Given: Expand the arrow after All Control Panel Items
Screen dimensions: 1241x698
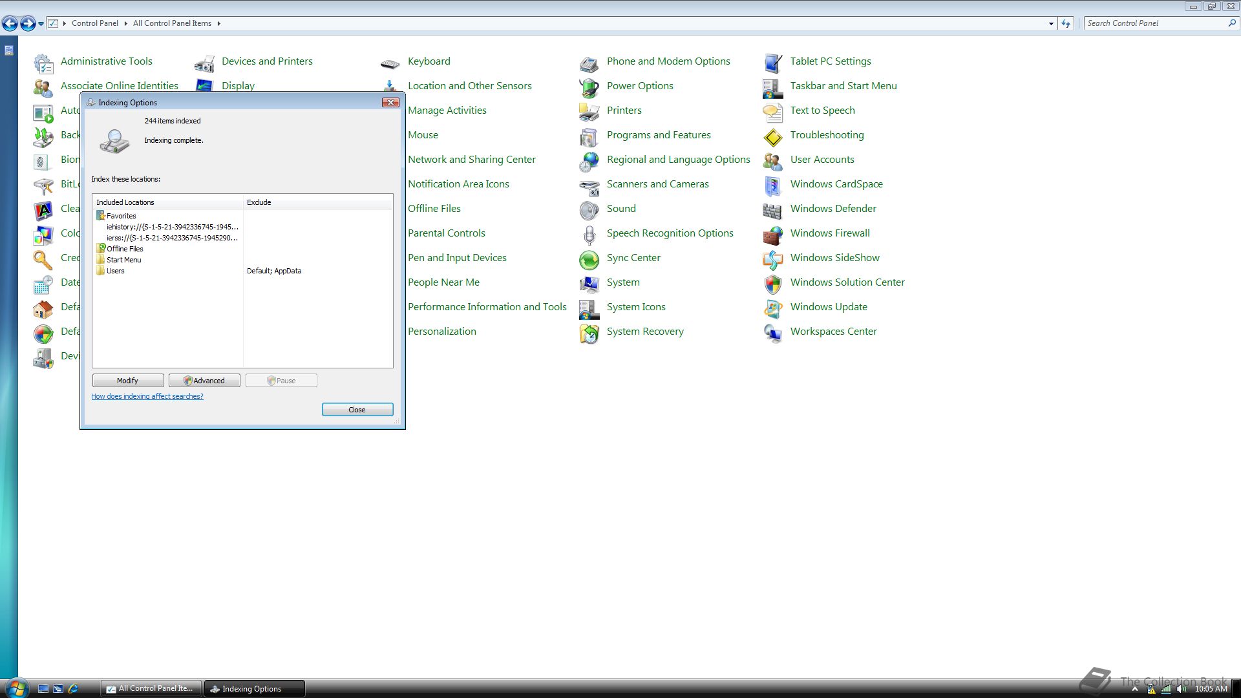Looking at the screenshot, I should point(218,24).
